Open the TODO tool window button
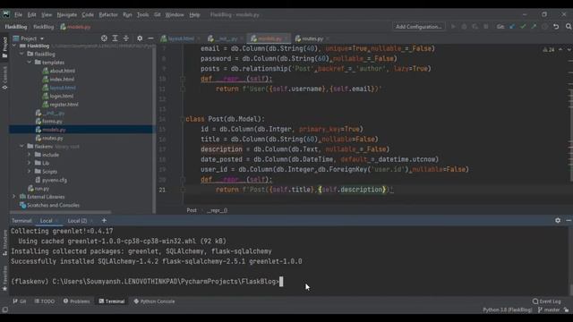 45,301
